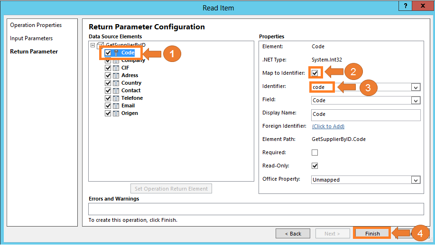Image resolution: width=435 pixels, height=245 pixels.
Task: Switch to Input Parameters step
Action: click(31, 38)
